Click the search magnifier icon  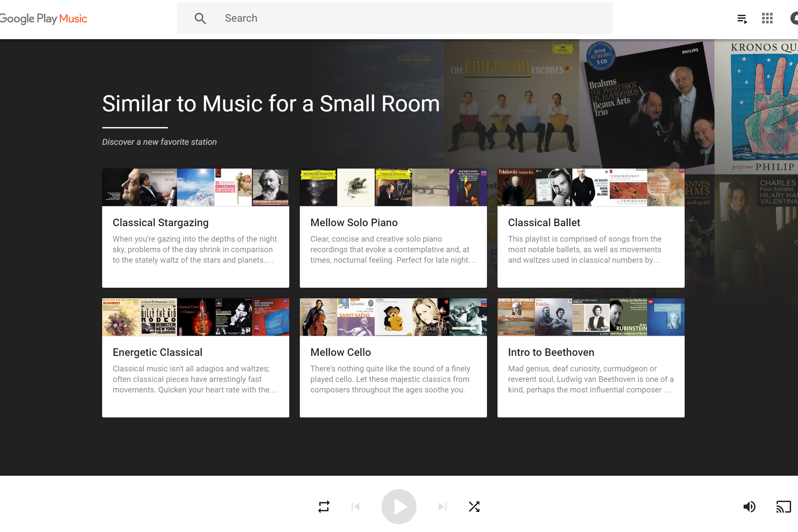[200, 18]
